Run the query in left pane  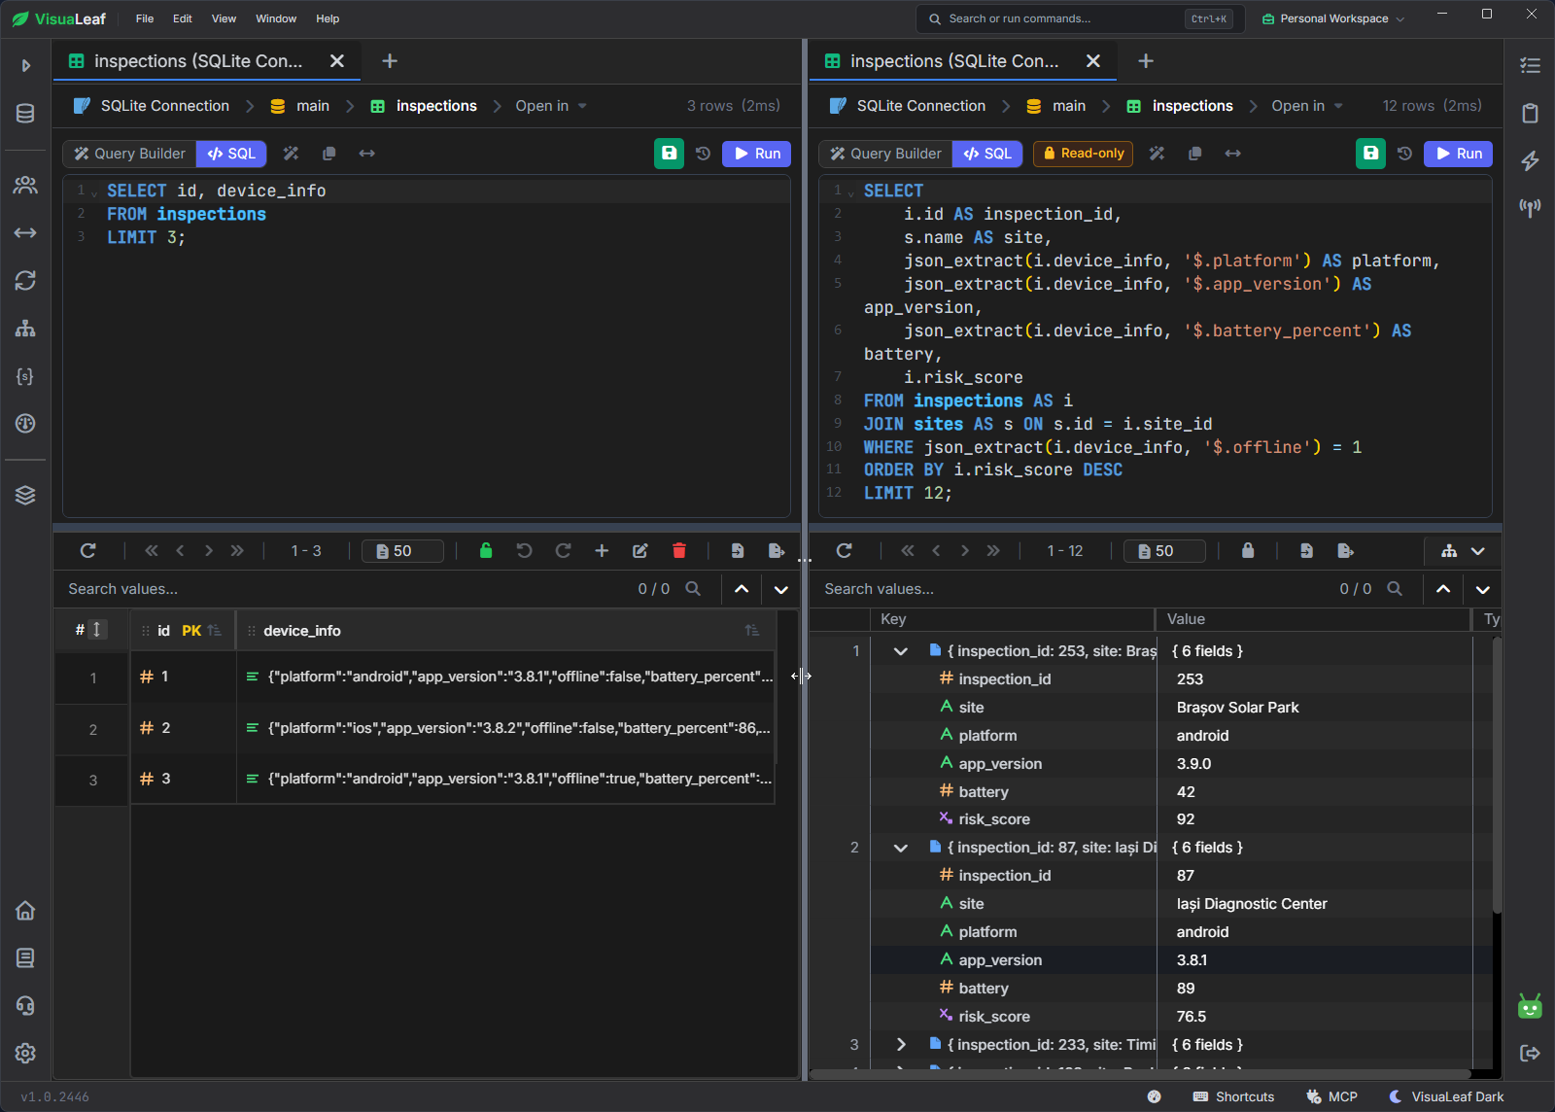point(757,154)
